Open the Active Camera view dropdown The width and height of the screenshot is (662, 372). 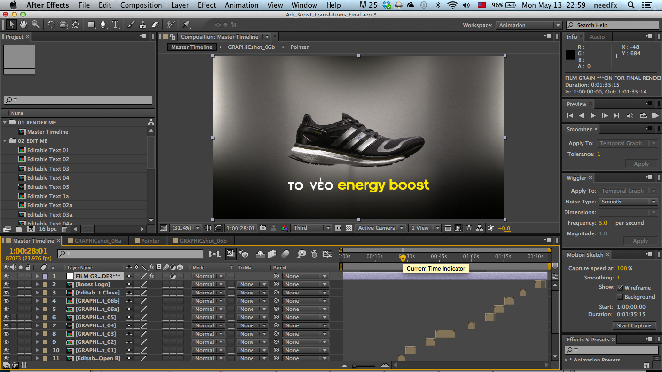coord(379,228)
